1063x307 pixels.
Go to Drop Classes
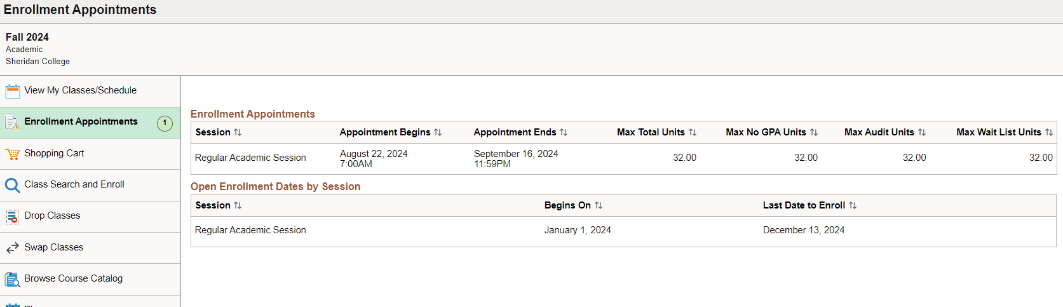(52, 215)
